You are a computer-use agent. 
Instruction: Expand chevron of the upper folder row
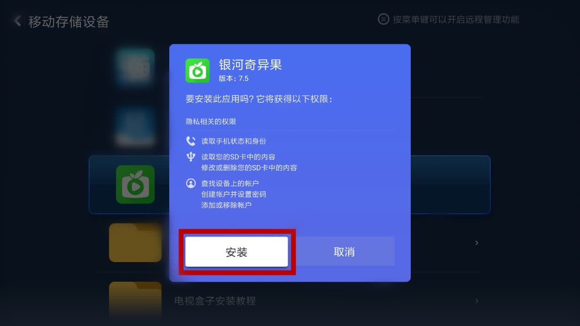pyautogui.click(x=477, y=243)
